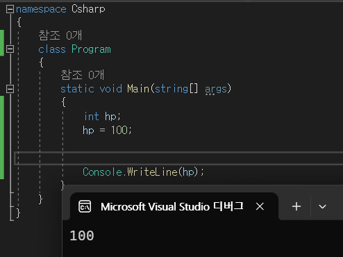Click the 'namespace' keyword
The image size is (343, 257).
pos(41,9)
